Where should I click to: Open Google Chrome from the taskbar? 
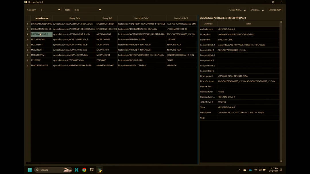84,170
